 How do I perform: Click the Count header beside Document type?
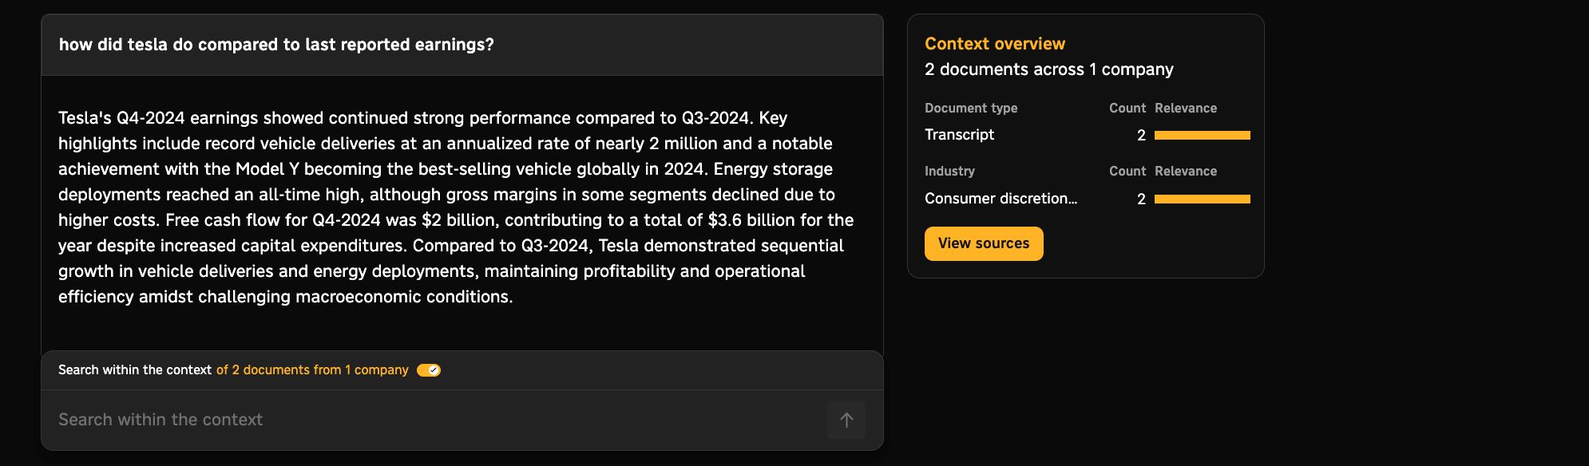1127,109
